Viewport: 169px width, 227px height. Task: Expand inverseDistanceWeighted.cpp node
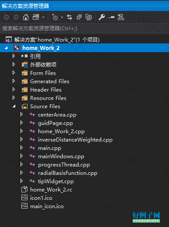pos(21,139)
